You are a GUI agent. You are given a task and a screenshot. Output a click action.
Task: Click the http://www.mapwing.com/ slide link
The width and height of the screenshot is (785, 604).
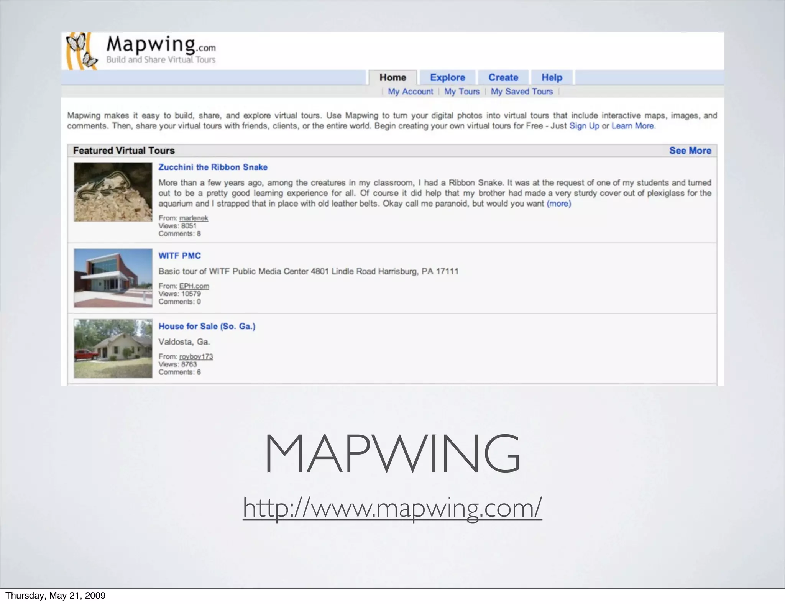[x=392, y=507]
